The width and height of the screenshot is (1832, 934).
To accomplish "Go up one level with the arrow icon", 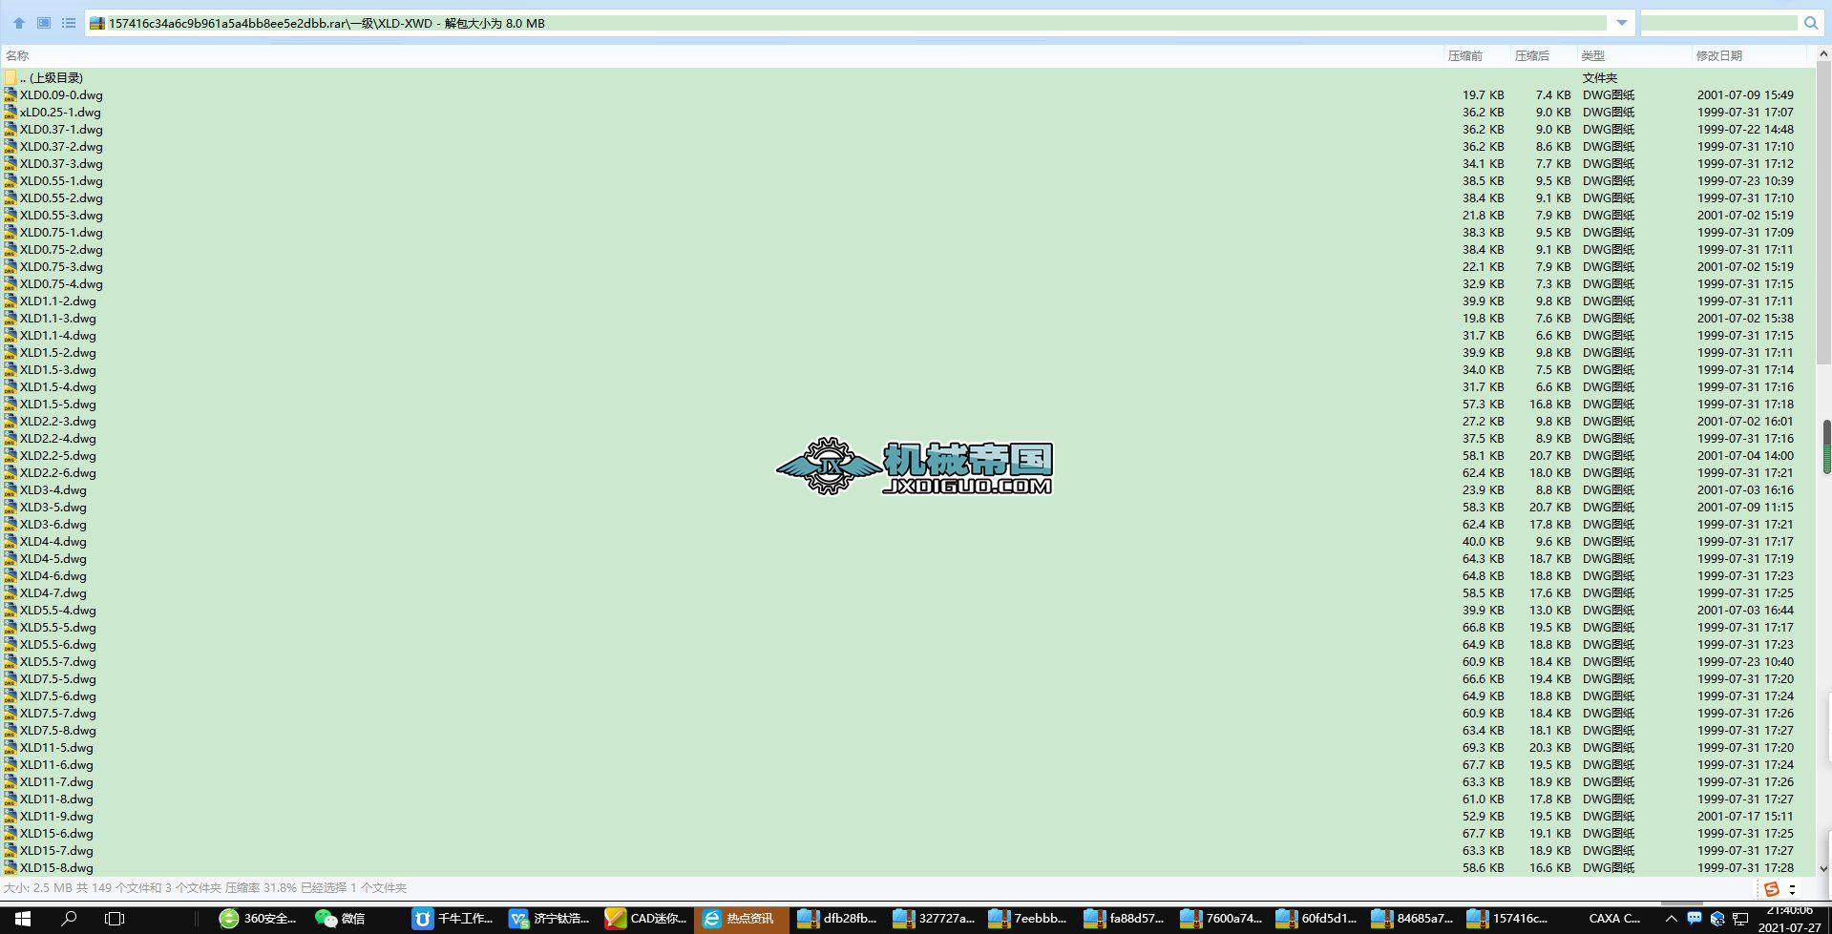I will click(19, 23).
